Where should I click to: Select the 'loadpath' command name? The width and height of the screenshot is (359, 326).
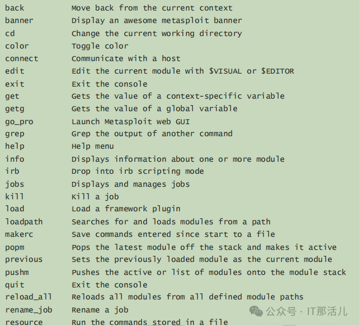pos(24,222)
